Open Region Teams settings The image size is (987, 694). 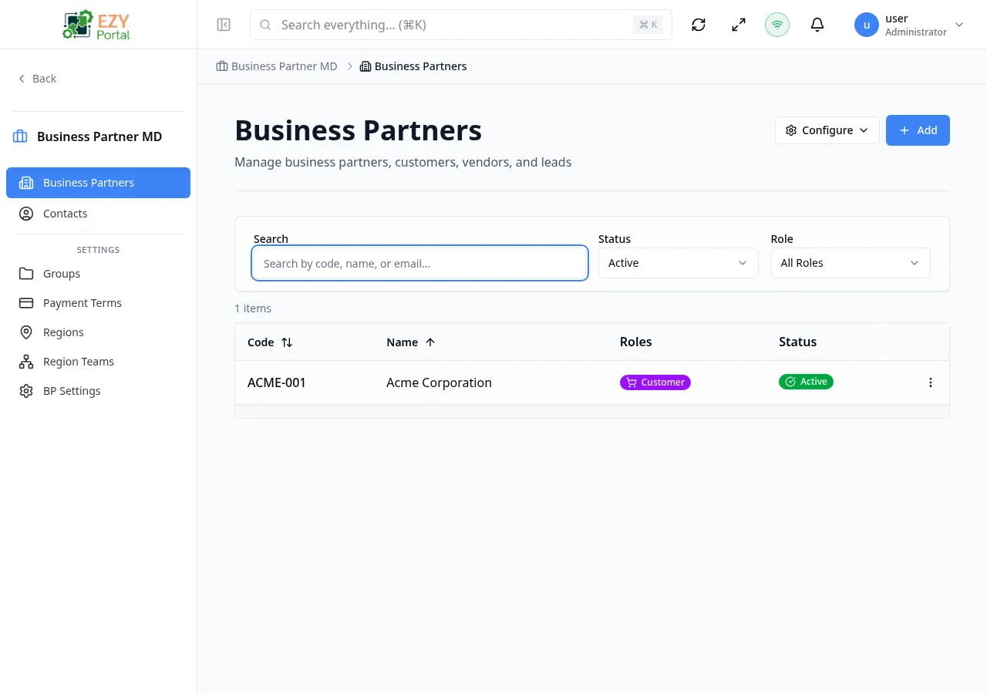coord(27,362)
